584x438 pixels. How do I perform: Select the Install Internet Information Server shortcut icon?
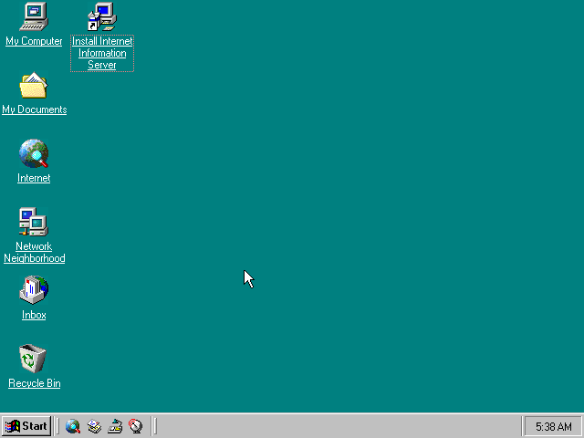click(x=102, y=16)
